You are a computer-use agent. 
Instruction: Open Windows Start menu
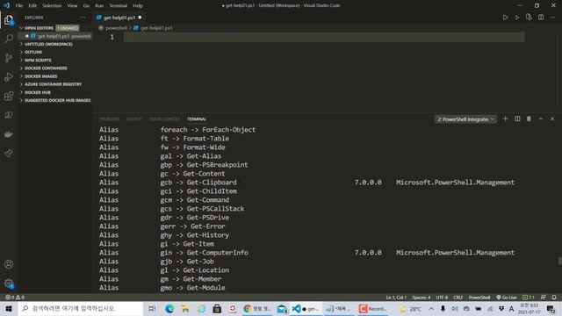point(9,308)
